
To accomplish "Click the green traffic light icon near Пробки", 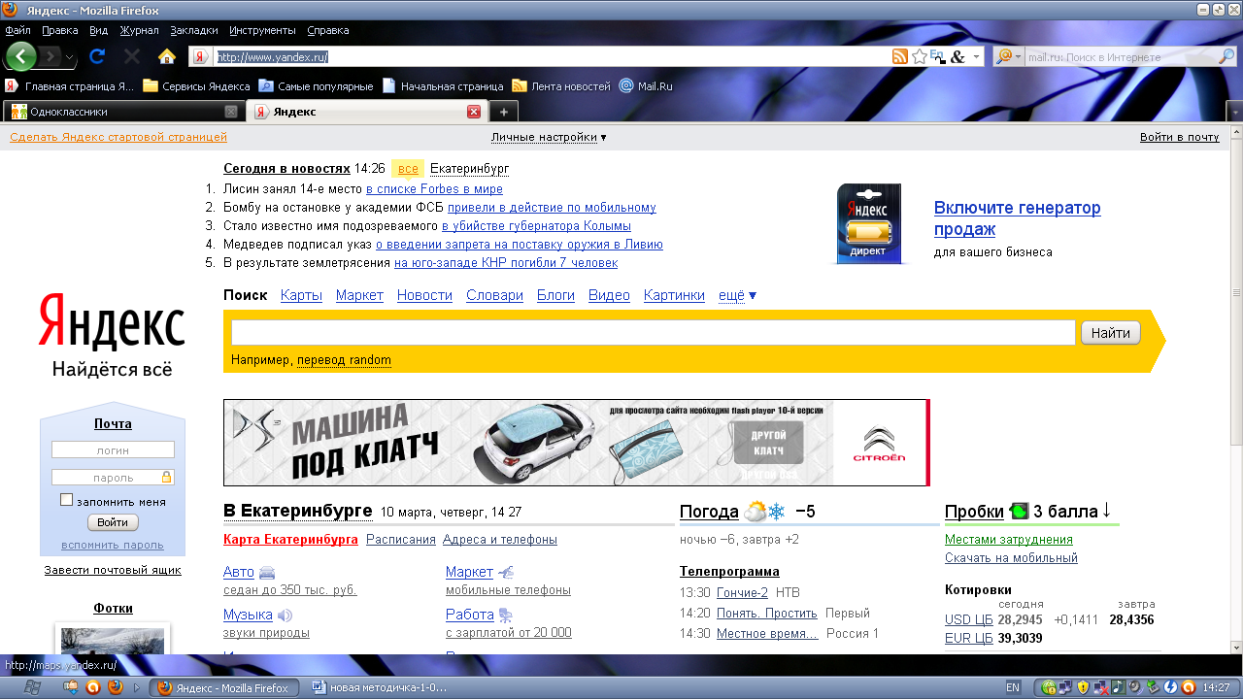I will click(x=1019, y=511).
